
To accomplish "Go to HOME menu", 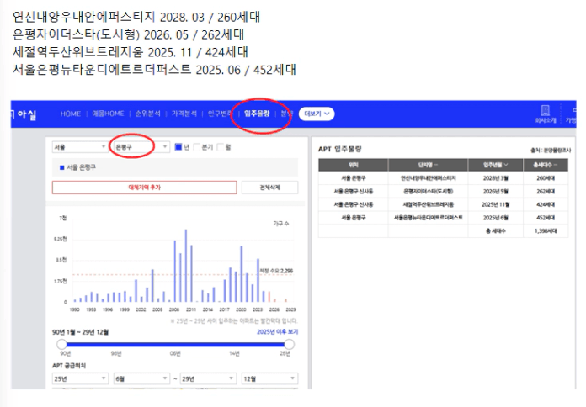I will click(x=70, y=114).
